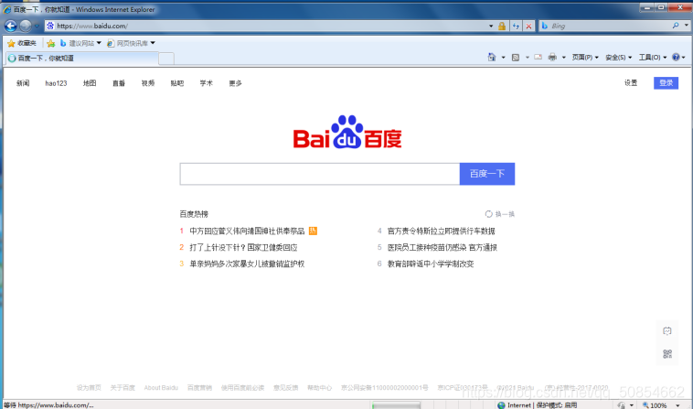This screenshot has width=693, height=409.
Task: Open hot item 2 打了上针没下针
Action: [x=243, y=247]
